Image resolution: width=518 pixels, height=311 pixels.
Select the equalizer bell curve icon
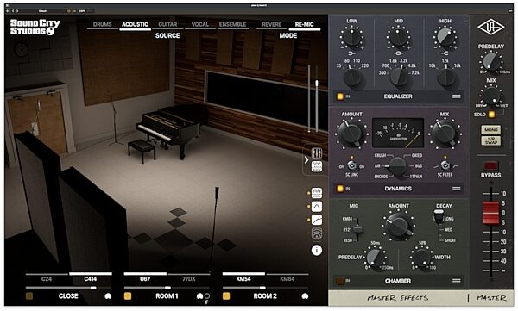point(317,207)
